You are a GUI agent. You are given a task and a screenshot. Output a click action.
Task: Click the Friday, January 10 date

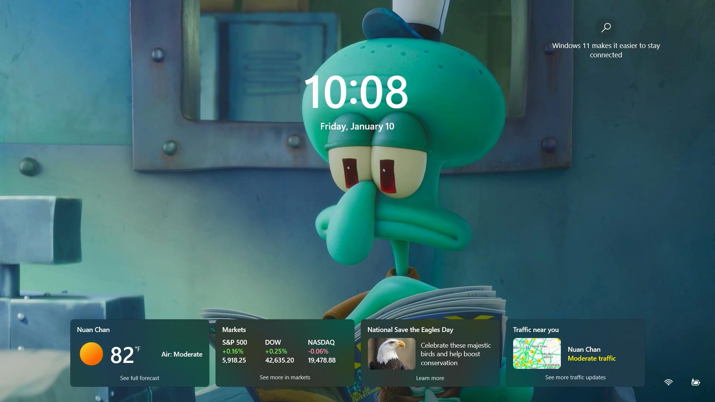[x=357, y=127]
